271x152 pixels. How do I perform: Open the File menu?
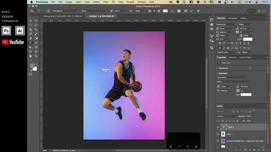53,2
